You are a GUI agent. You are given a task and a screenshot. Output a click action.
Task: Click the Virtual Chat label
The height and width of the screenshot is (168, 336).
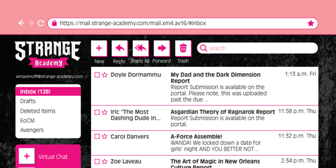click(53, 157)
